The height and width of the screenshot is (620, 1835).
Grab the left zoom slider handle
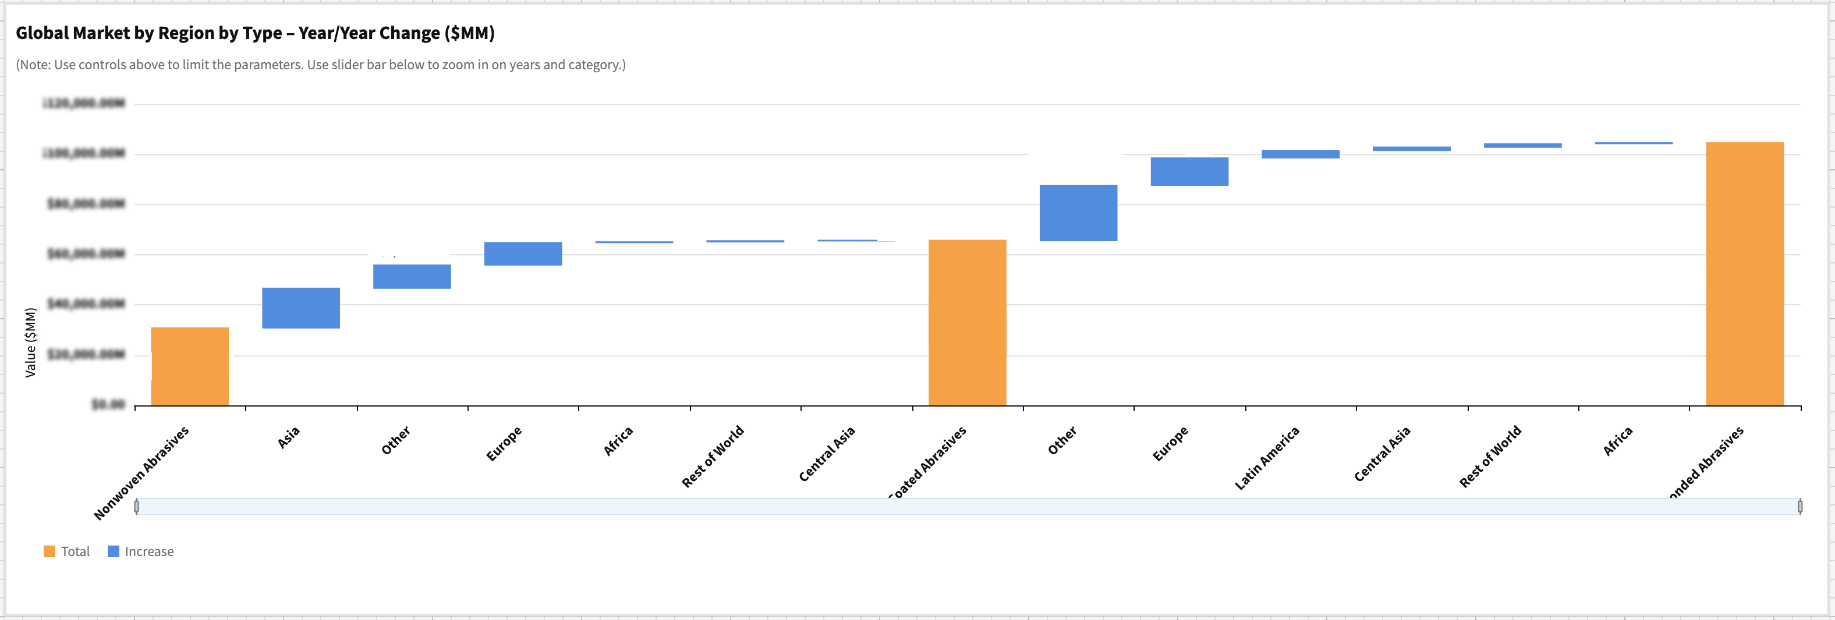pos(137,506)
